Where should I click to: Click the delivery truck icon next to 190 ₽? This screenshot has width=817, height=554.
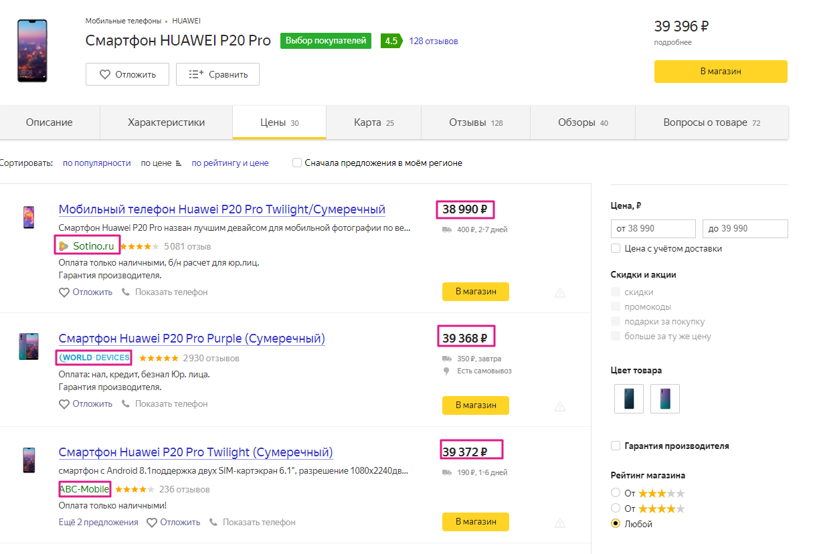click(x=447, y=472)
